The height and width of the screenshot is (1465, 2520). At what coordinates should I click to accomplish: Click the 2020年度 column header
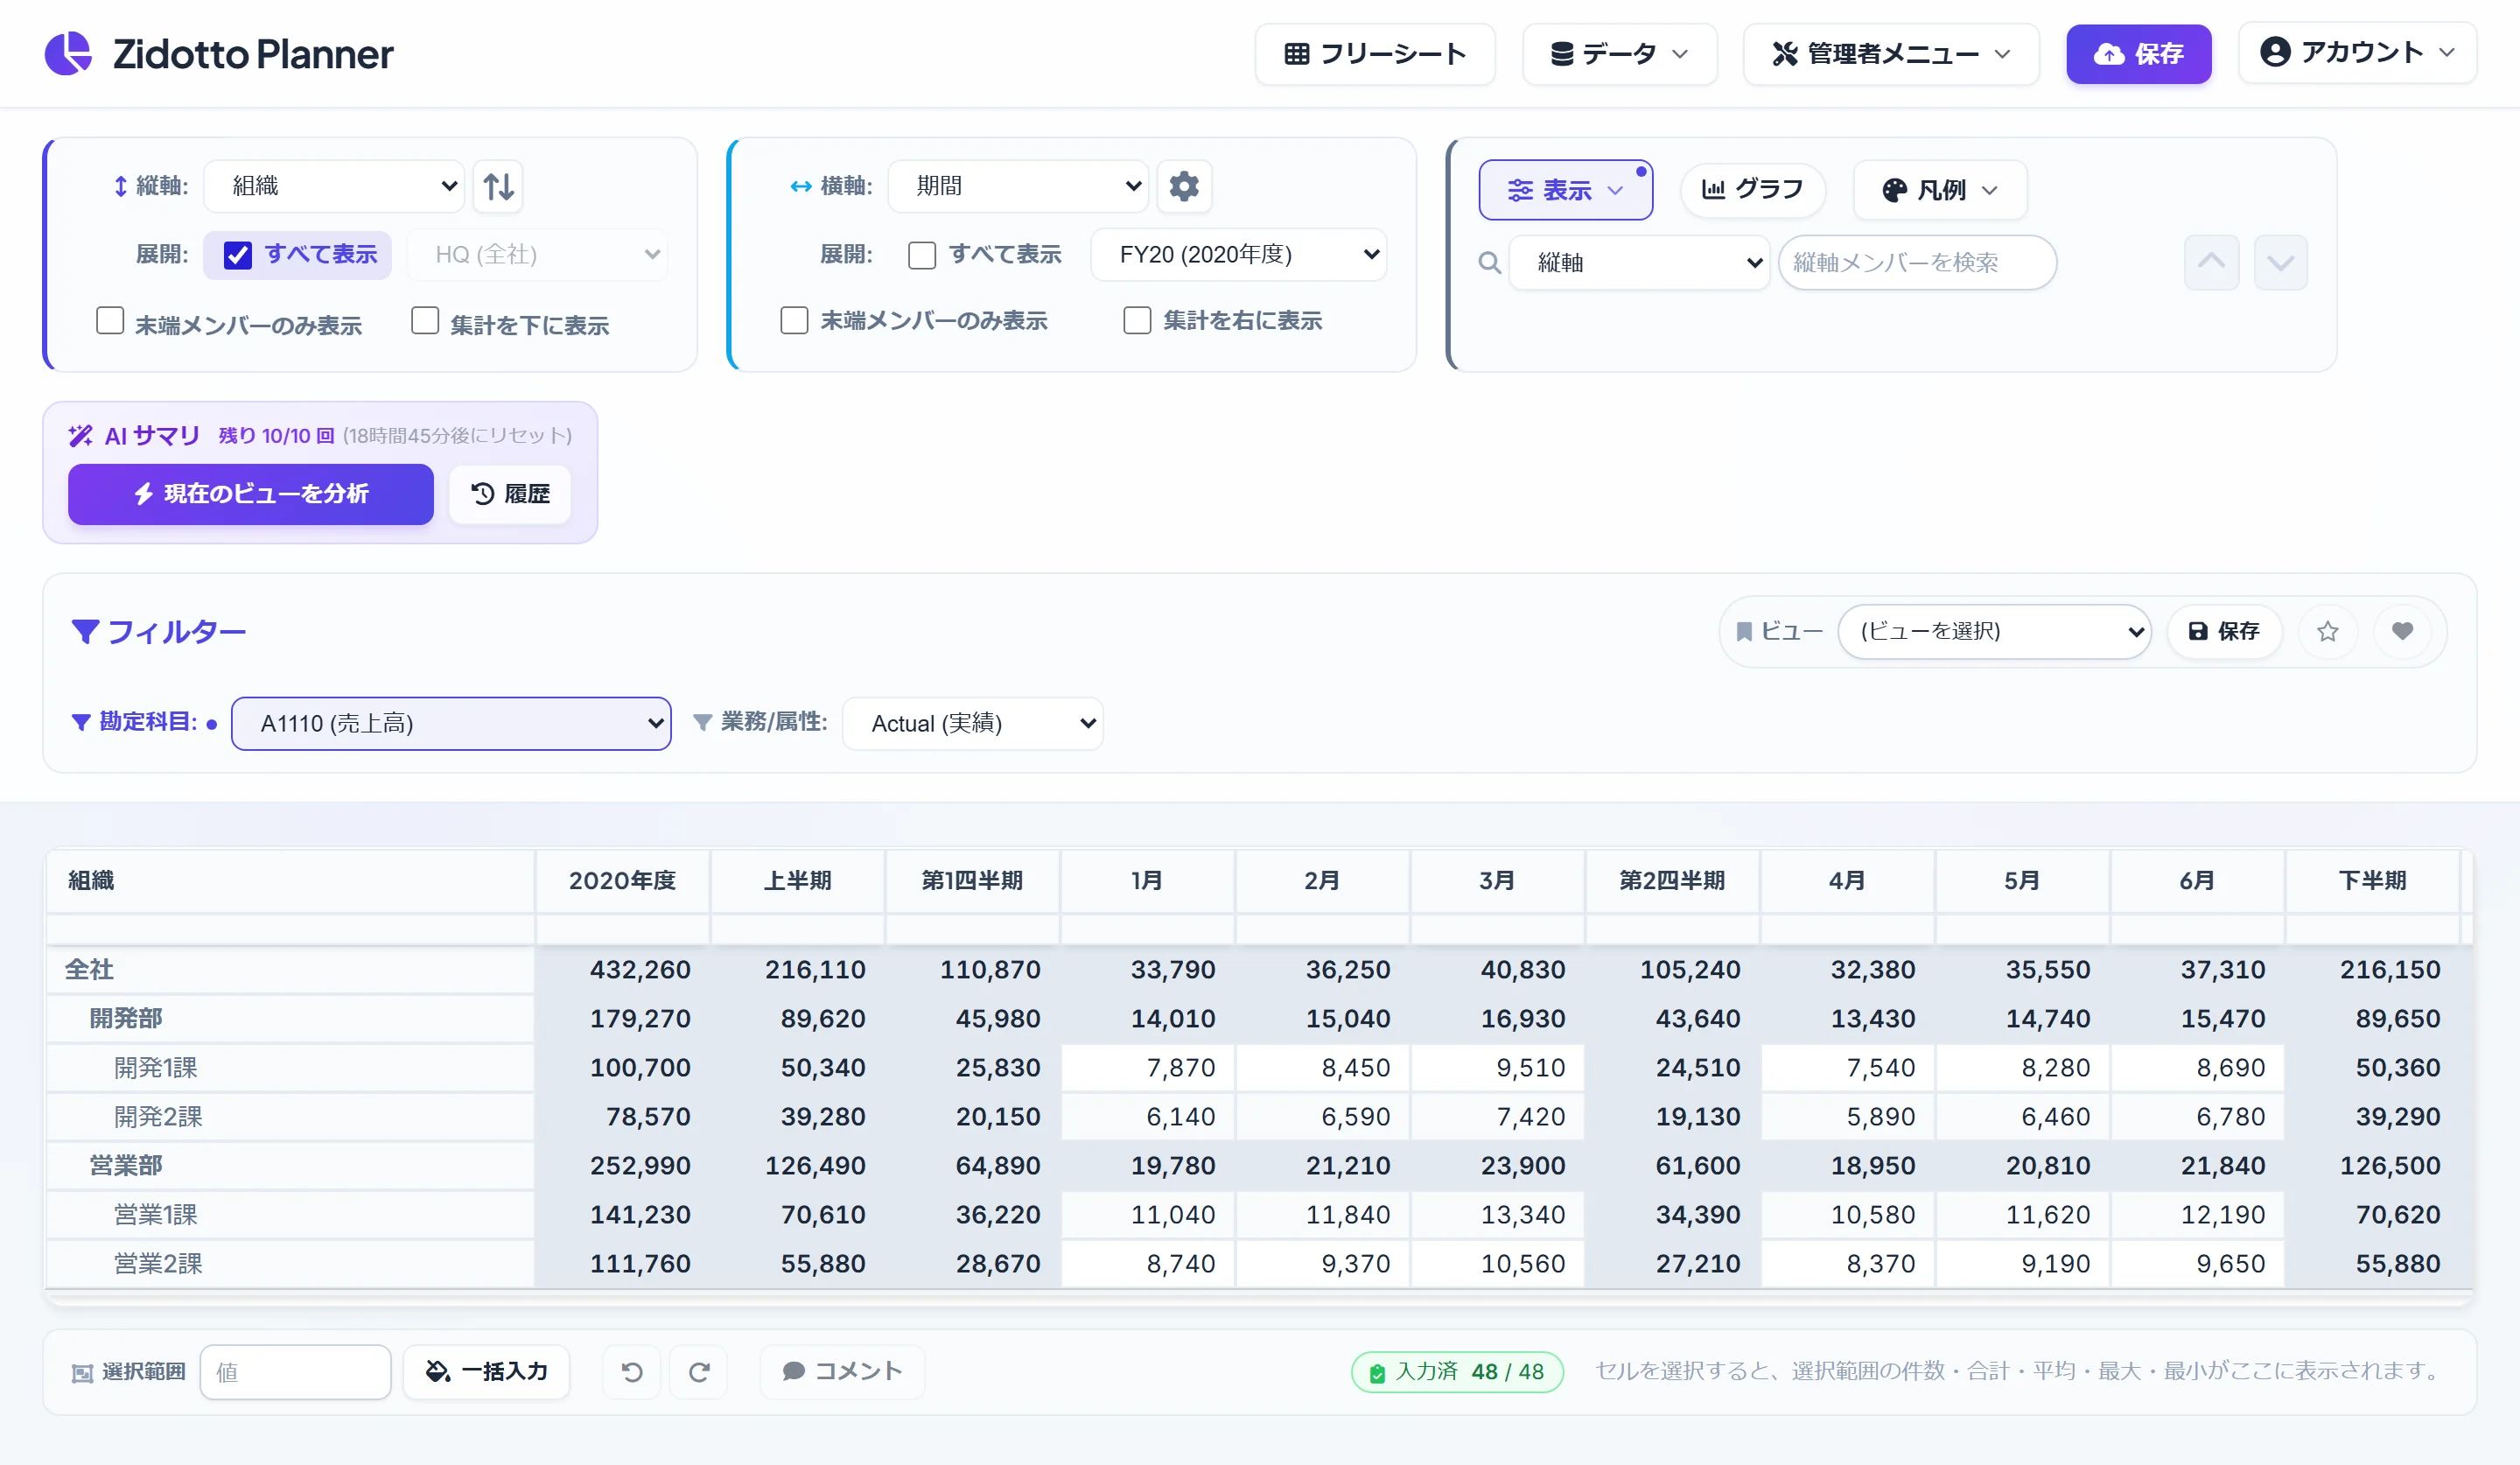click(x=622, y=880)
